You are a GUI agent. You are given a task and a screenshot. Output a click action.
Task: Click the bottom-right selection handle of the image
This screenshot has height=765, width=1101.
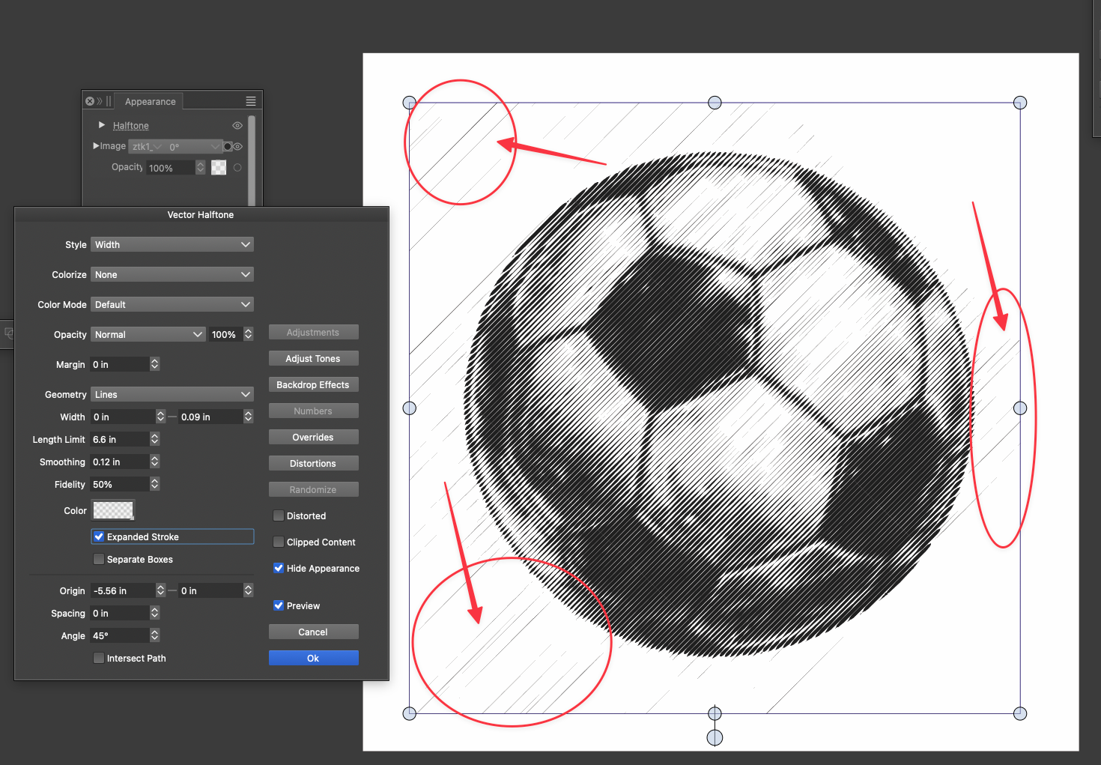coord(1020,713)
